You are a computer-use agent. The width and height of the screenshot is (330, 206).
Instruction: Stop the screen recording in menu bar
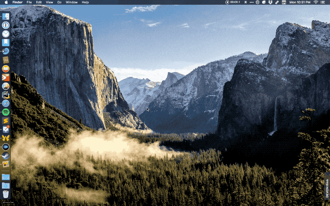pyautogui.click(x=227, y=2)
